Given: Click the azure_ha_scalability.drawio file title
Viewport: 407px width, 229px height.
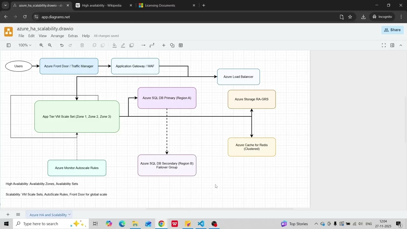Looking at the screenshot, I should 45,29.
